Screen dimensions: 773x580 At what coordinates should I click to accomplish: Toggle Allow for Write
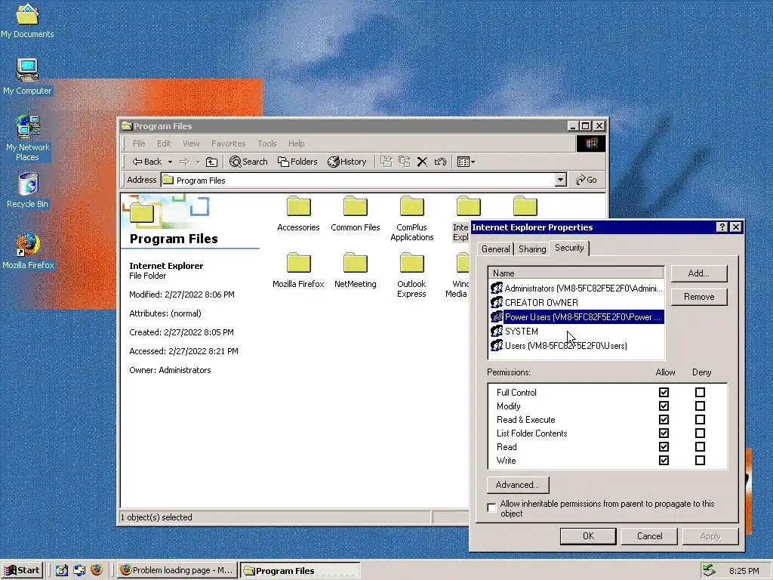coord(664,460)
